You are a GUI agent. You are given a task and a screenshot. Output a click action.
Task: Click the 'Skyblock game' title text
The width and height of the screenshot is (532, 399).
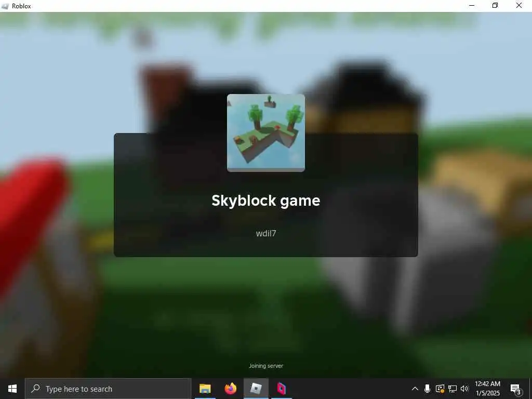pyautogui.click(x=265, y=201)
